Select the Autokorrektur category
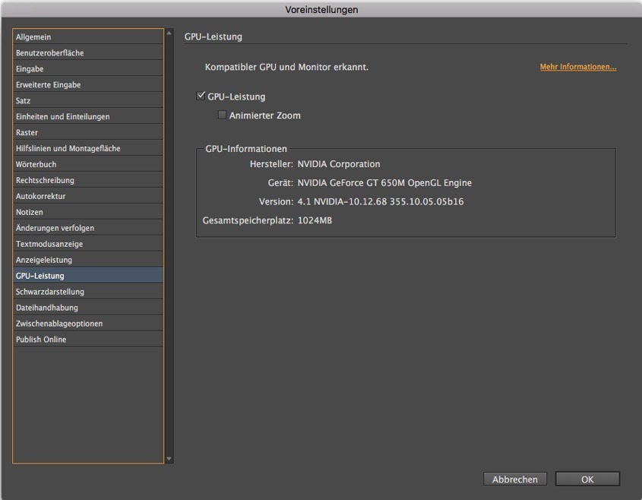This screenshot has height=500, width=642. pos(88,197)
